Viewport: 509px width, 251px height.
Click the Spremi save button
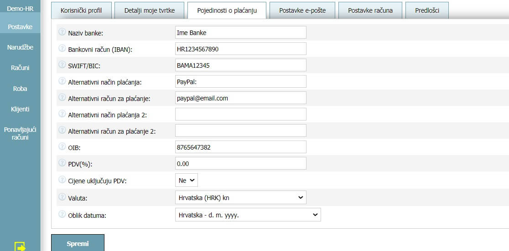(x=78, y=243)
